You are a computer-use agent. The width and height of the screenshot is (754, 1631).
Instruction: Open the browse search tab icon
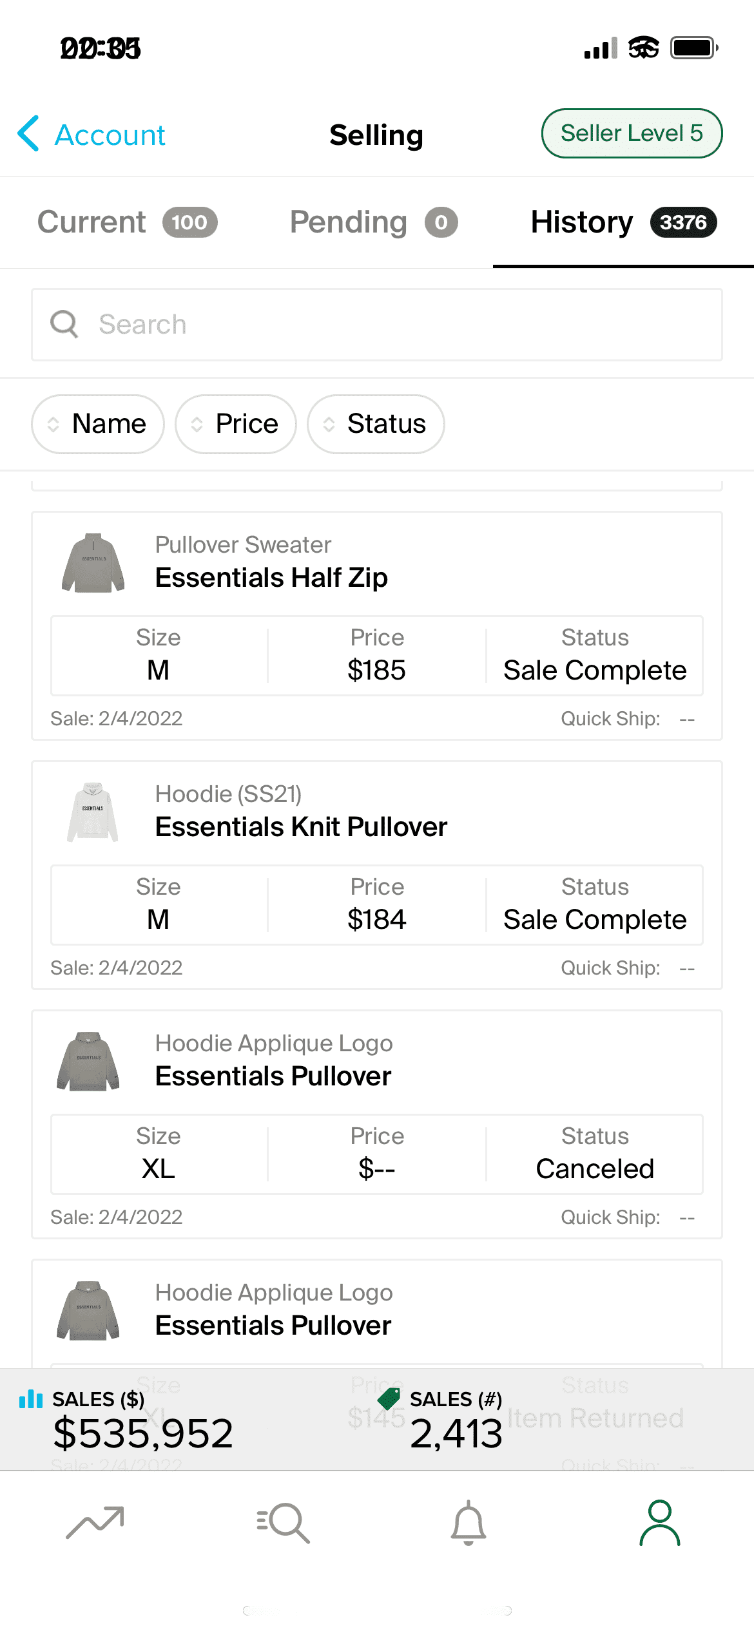click(x=283, y=1523)
